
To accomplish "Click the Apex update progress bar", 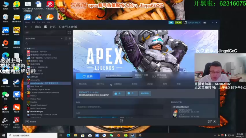I will tap(119, 77).
